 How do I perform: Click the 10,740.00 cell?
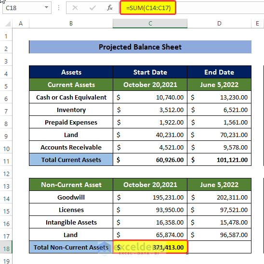(150, 97)
